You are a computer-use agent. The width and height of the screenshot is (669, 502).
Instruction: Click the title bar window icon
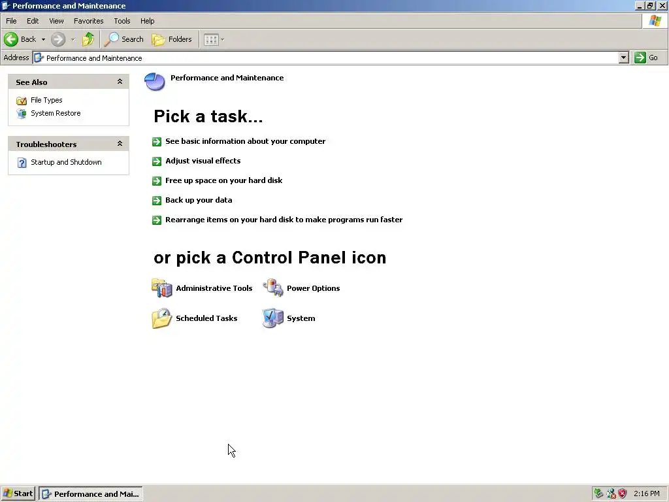click(6, 5)
